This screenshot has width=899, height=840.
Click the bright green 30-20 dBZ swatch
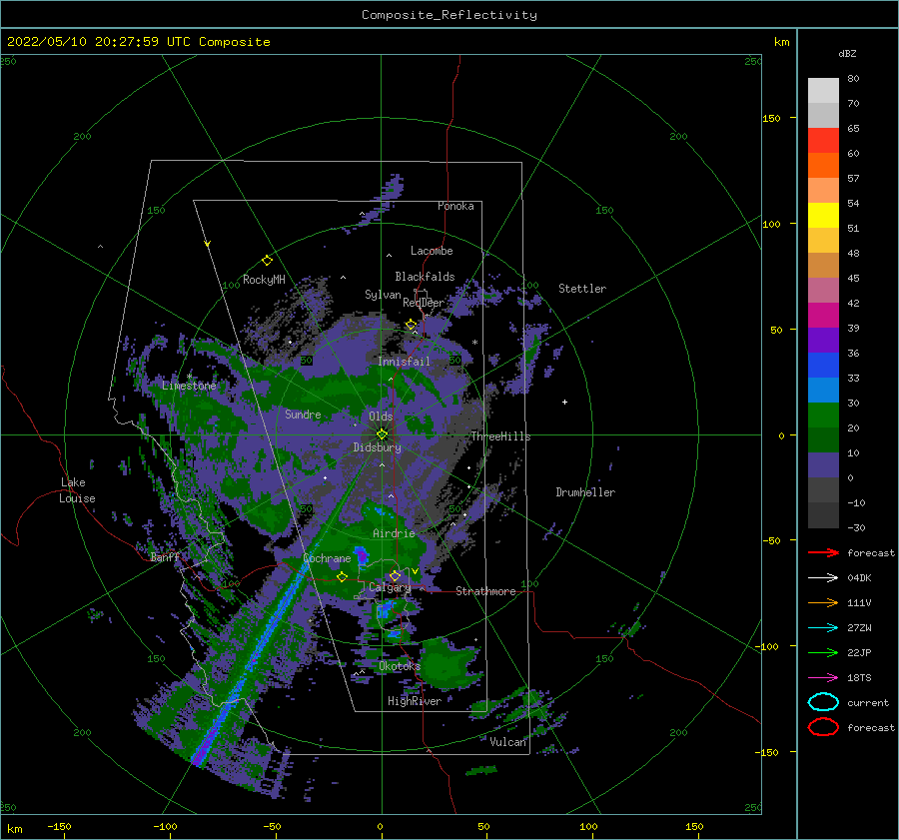[823, 416]
